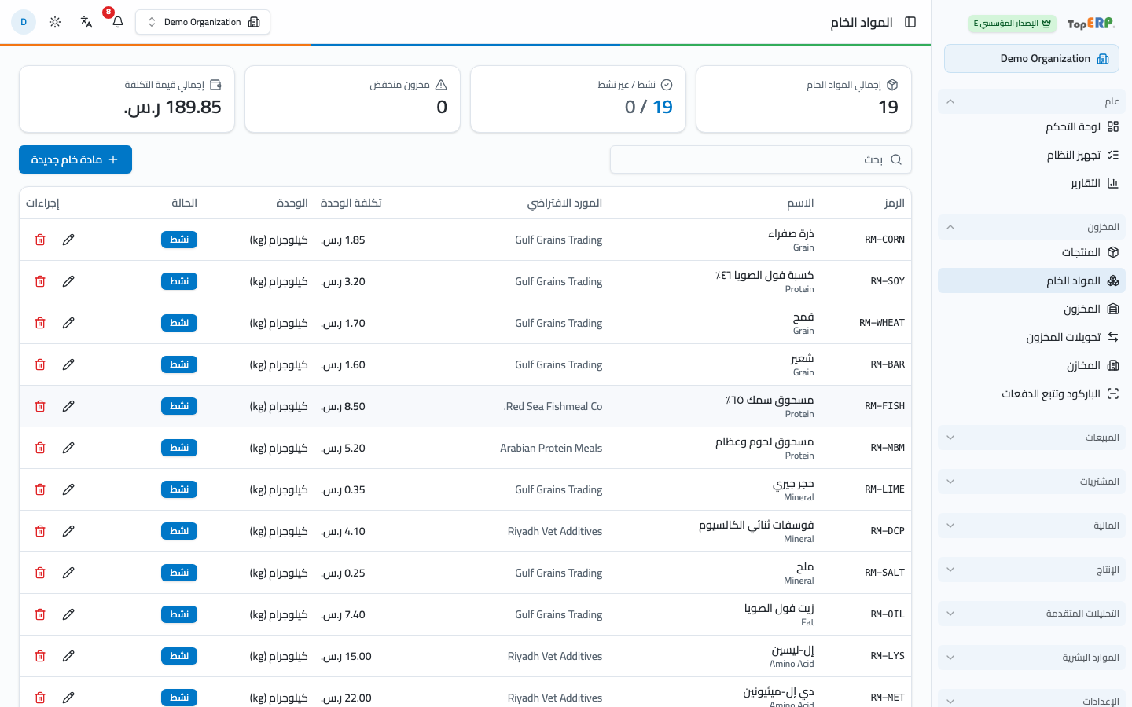Click the نشط status badge for RM-MET
Image resolution: width=1132 pixels, height=707 pixels.
(x=179, y=698)
